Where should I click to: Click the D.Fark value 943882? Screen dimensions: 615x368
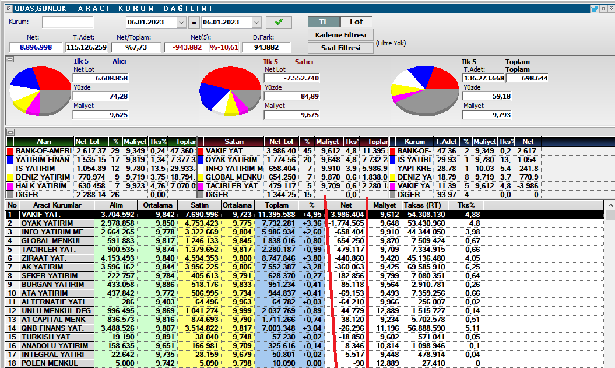point(266,47)
